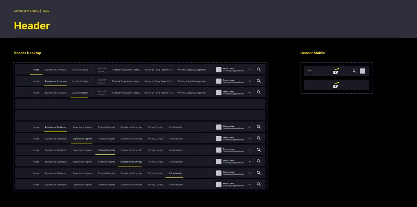
Task: Click search icon in the header with Financial Reports underlined
Action: coord(259,150)
